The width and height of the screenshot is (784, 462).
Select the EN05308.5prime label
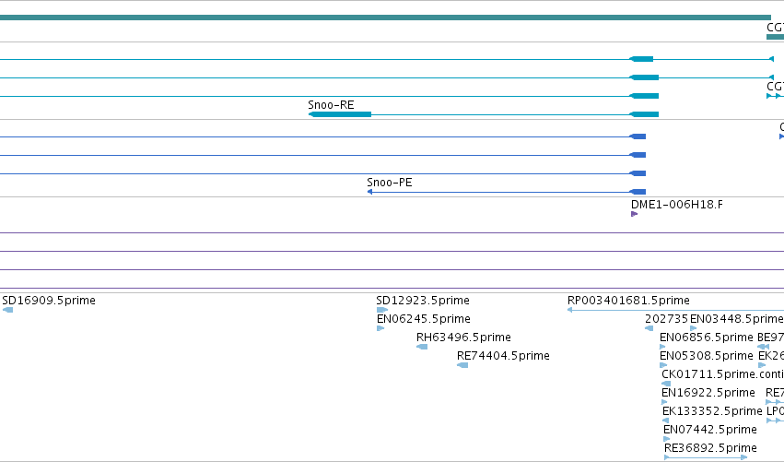pyautogui.click(x=706, y=356)
